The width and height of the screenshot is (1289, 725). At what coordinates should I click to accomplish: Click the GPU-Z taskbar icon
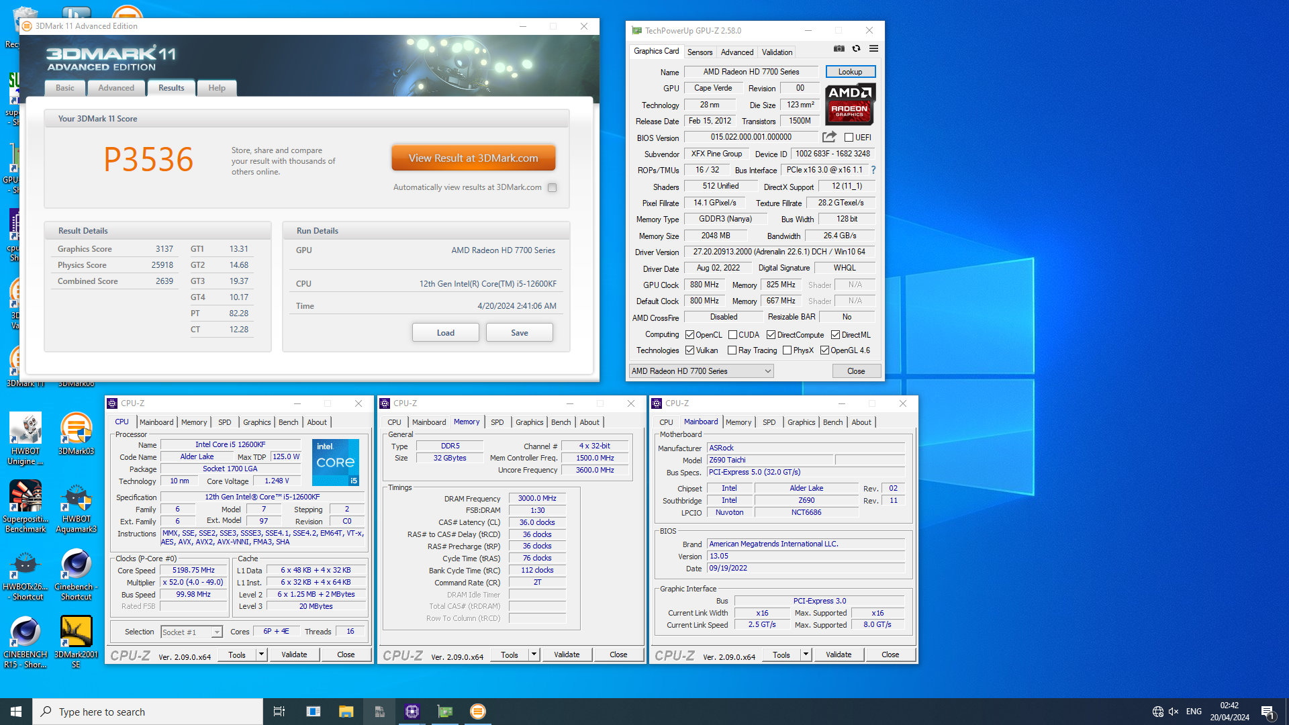pyautogui.click(x=445, y=712)
